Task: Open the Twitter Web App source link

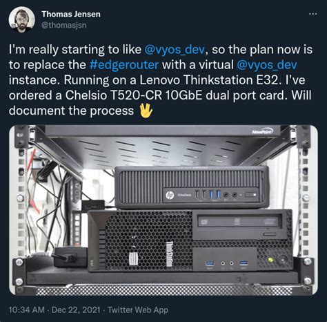Action: click(x=138, y=310)
